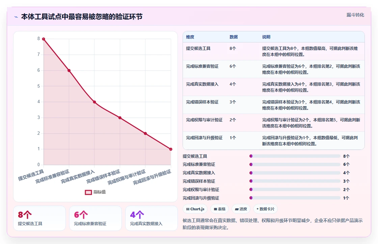Click the 4个 完成真实数据接入 data card
This screenshot has width=378, height=244.
click(x=152, y=218)
